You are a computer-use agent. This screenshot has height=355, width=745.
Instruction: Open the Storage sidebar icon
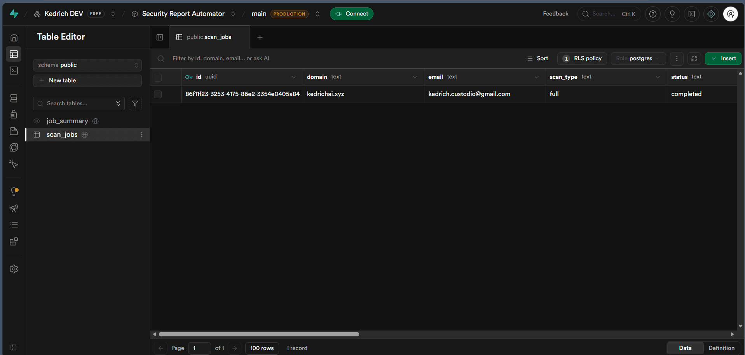tap(14, 131)
